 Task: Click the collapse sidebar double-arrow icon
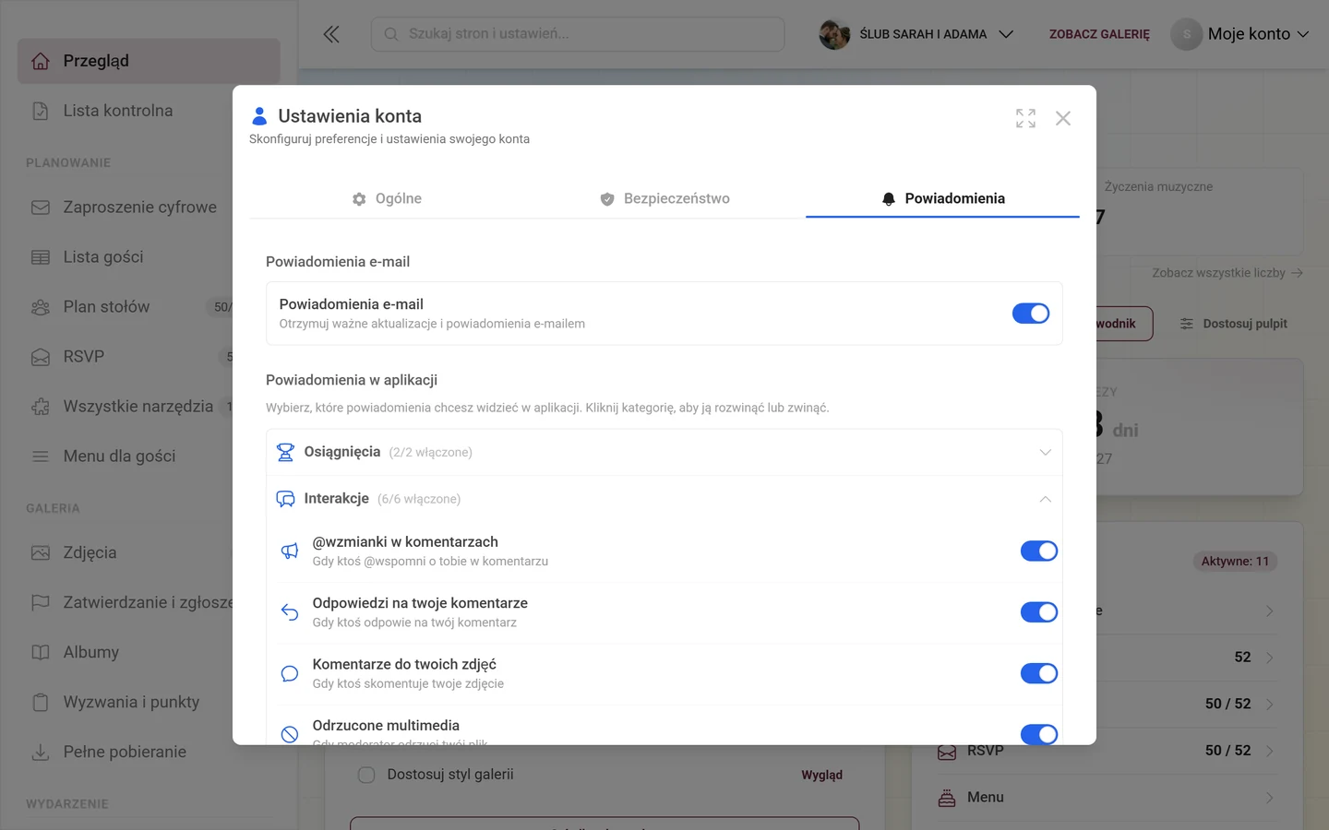(331, 34)
